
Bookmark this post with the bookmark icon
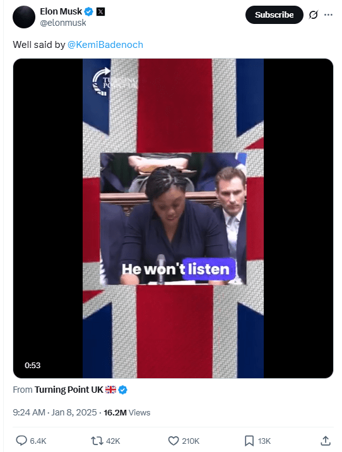249,441
